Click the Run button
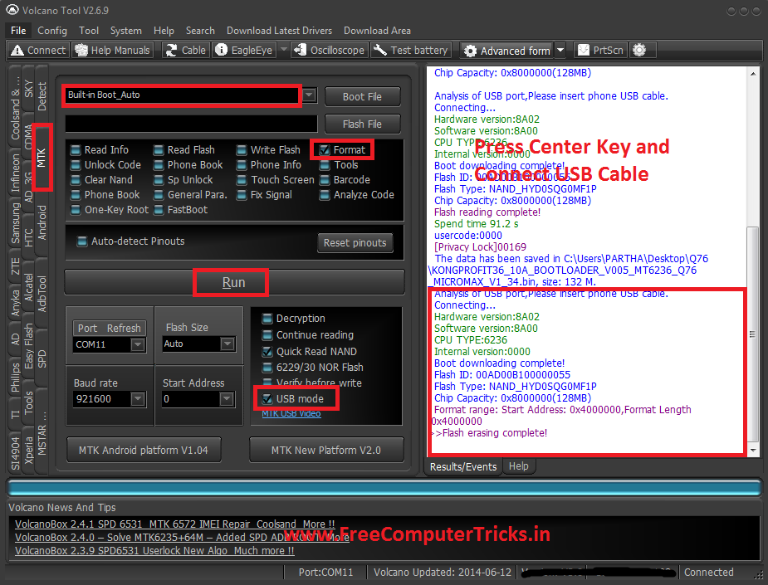The width and height of the screenshot is (768, 585). (234, 282)
